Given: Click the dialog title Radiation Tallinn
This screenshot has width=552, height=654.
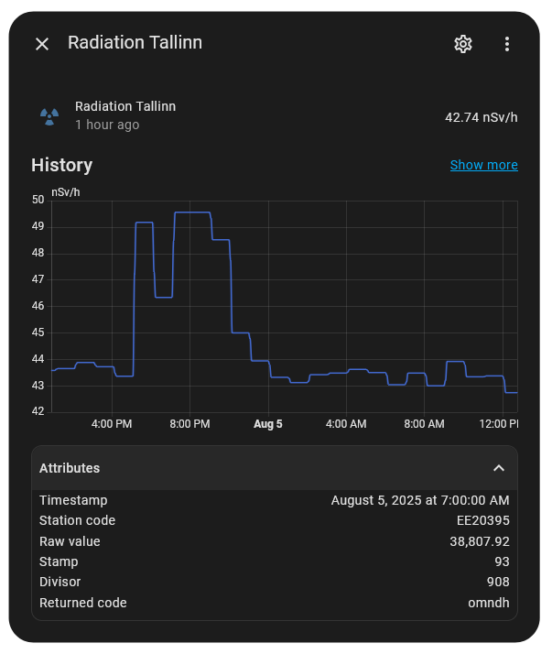Looking at the screenshot, I should 135,42.
